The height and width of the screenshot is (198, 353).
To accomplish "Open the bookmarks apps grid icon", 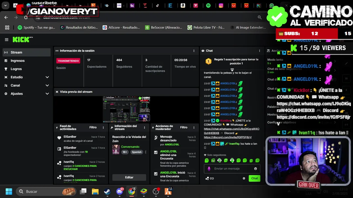I will coord(7,28).
